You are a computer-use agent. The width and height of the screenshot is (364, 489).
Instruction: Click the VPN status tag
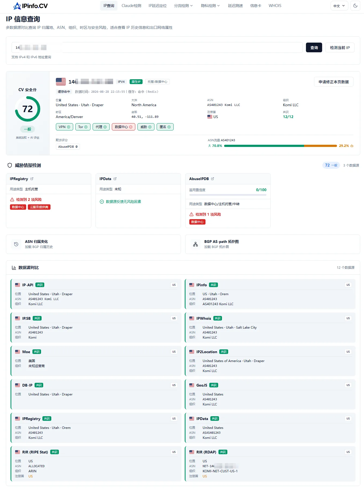click(65, 127)
